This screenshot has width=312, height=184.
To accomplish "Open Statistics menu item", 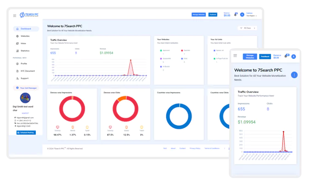I will (26, 51).
